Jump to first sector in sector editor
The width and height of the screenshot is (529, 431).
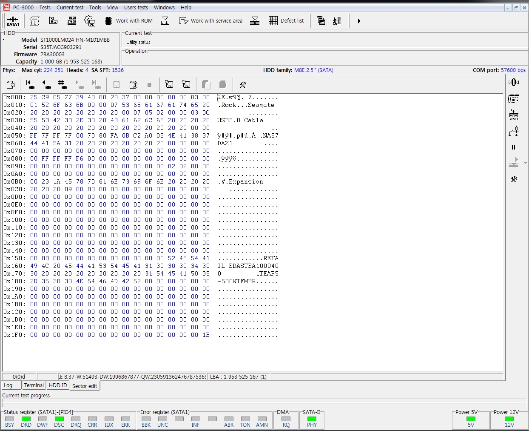click(x=29, y=84)
